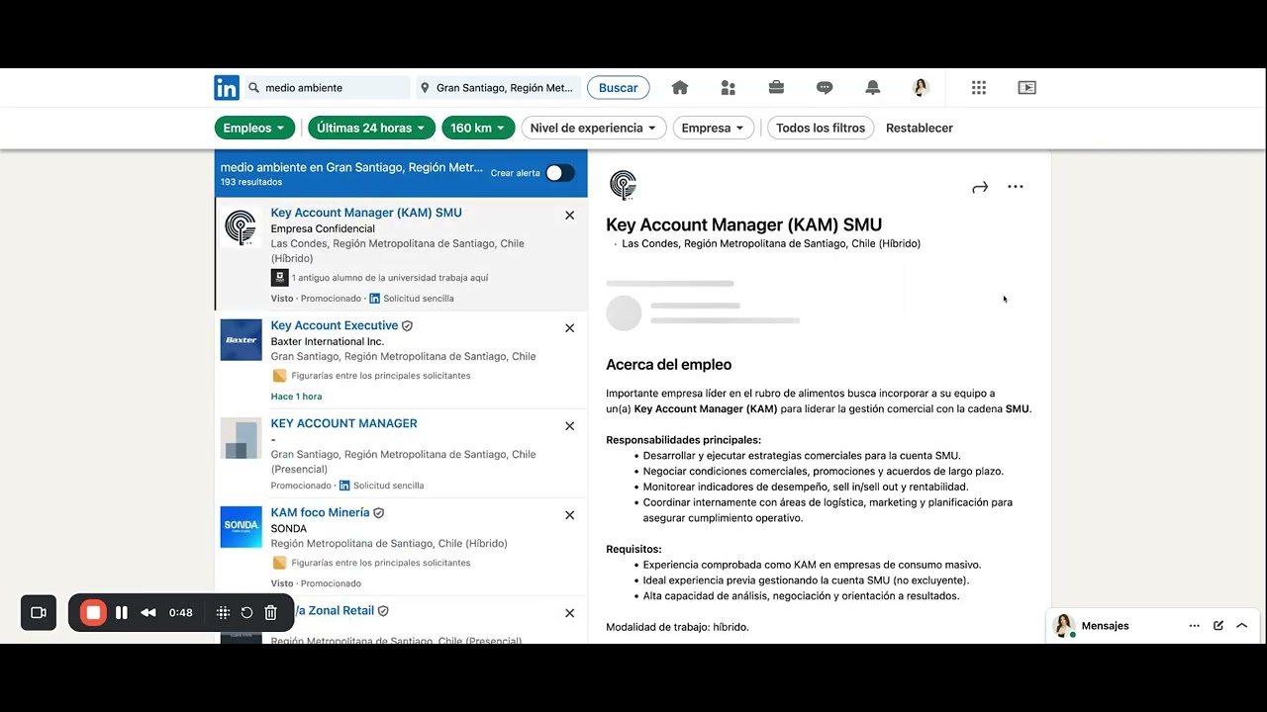Expand the Mensajes panel chevron
Screen dimensions: 1267x712
(x=1242, y=626)
